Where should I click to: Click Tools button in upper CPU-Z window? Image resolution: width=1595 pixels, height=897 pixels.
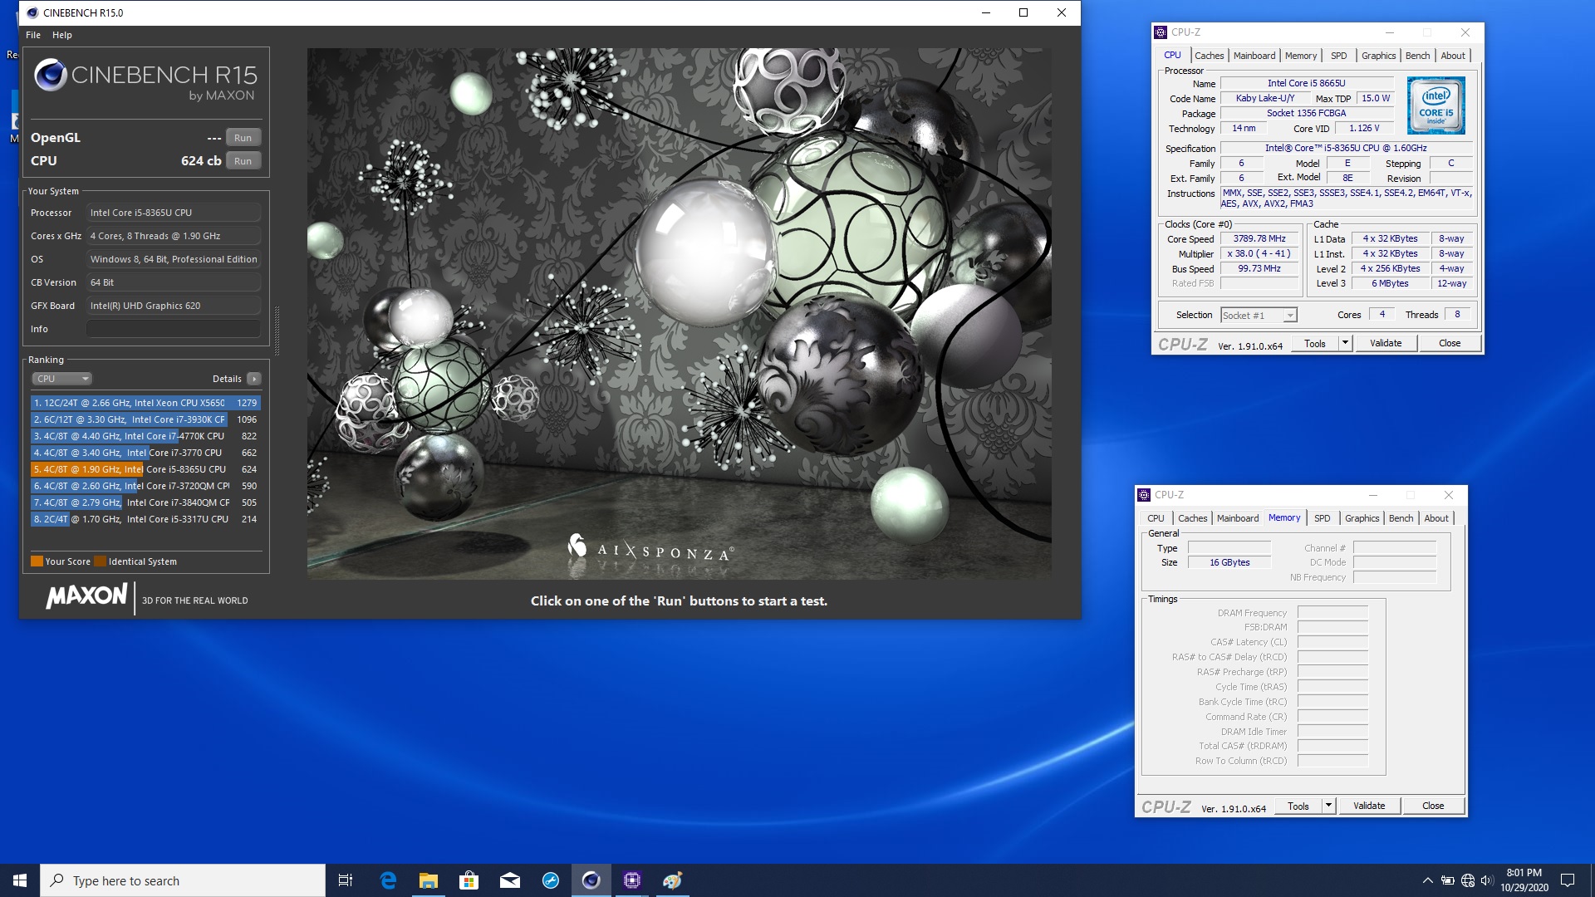[1314, 344]
